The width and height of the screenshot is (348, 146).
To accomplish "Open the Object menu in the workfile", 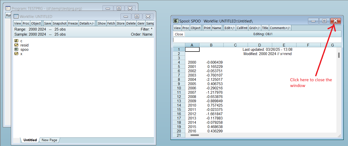I will click(x=36, y=23).
